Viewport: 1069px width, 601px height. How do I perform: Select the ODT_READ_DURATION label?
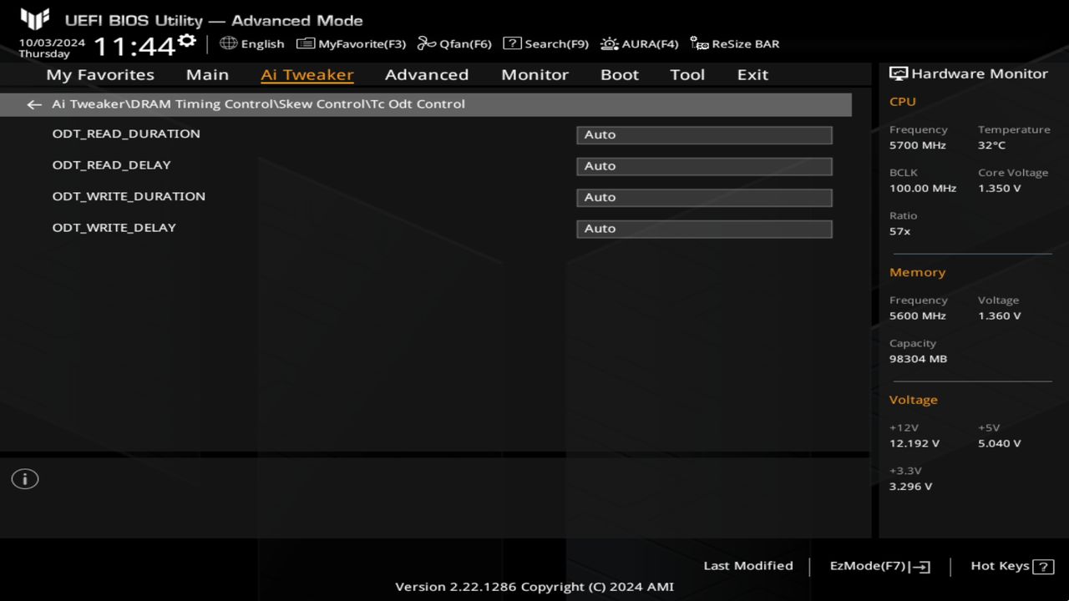(126, 134)
